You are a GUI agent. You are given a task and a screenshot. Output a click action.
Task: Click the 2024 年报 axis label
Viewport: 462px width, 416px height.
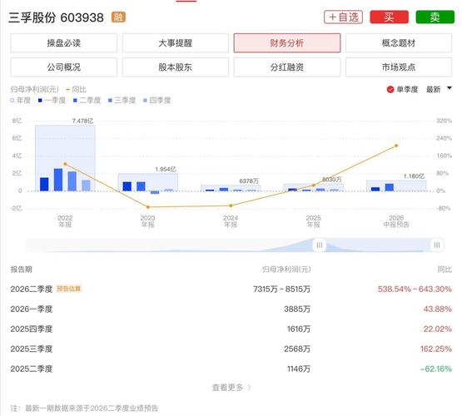click(231, 221)
